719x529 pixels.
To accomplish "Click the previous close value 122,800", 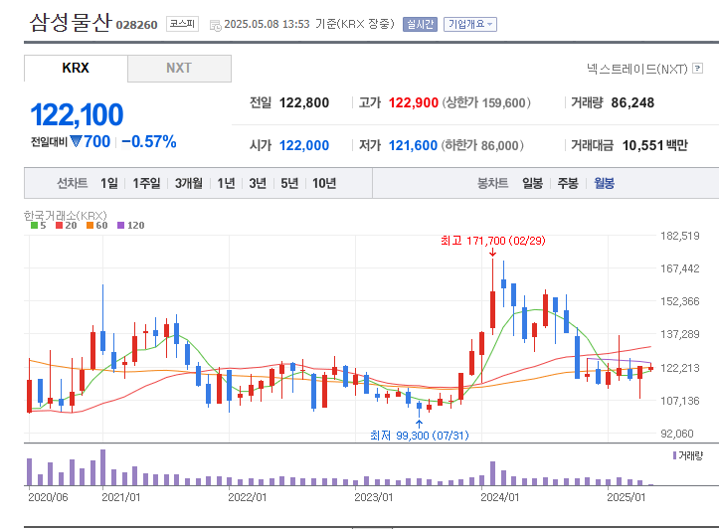I will [x=304, y=102].
